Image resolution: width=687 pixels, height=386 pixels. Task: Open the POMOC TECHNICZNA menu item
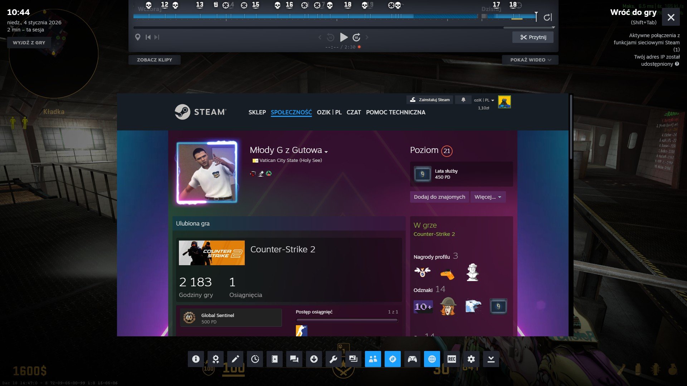coord(395,112)
